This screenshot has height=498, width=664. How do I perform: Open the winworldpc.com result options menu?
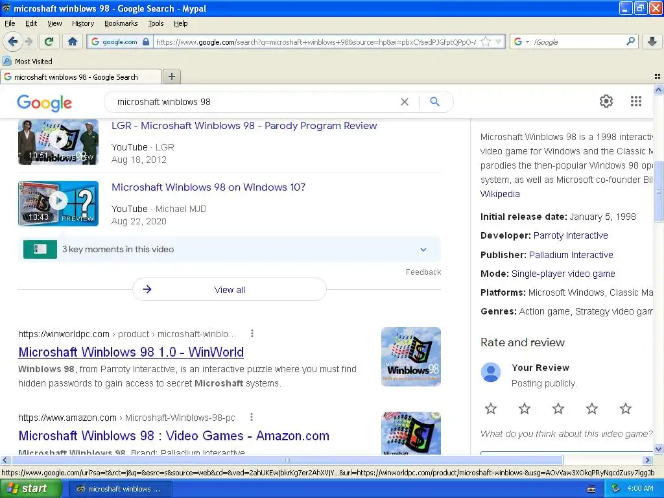click(252, 334)
